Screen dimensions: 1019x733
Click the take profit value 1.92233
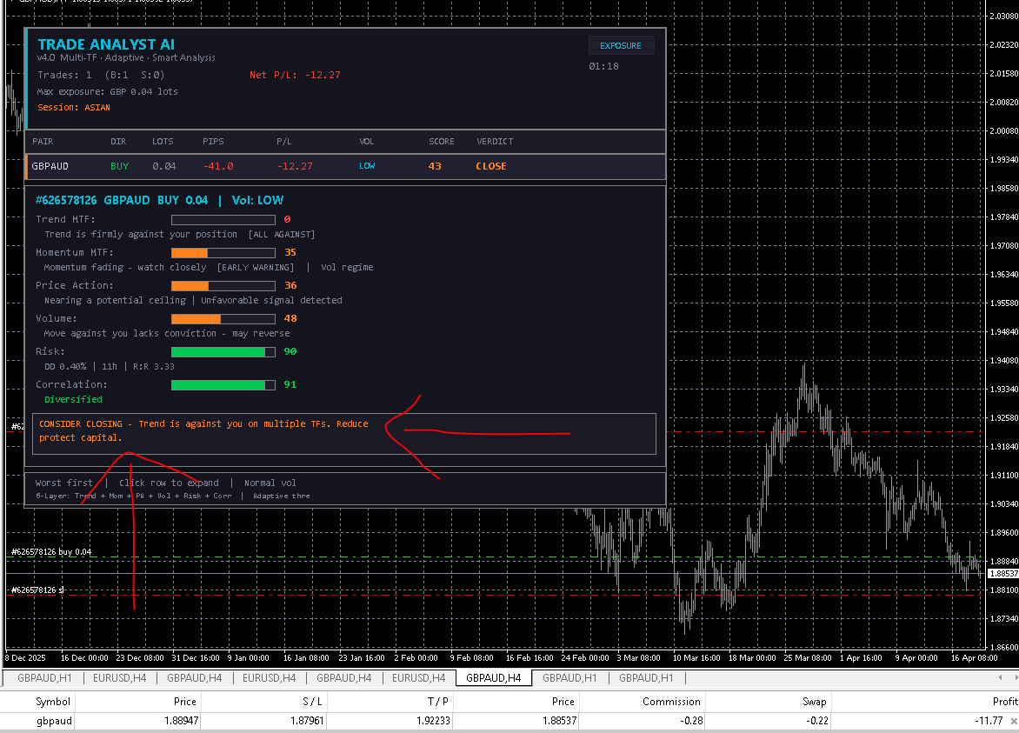tap(434, 721)
